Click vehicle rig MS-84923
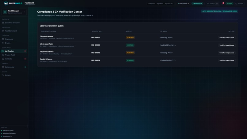Viewport: 247px width, 139px height. click(96, 53)
